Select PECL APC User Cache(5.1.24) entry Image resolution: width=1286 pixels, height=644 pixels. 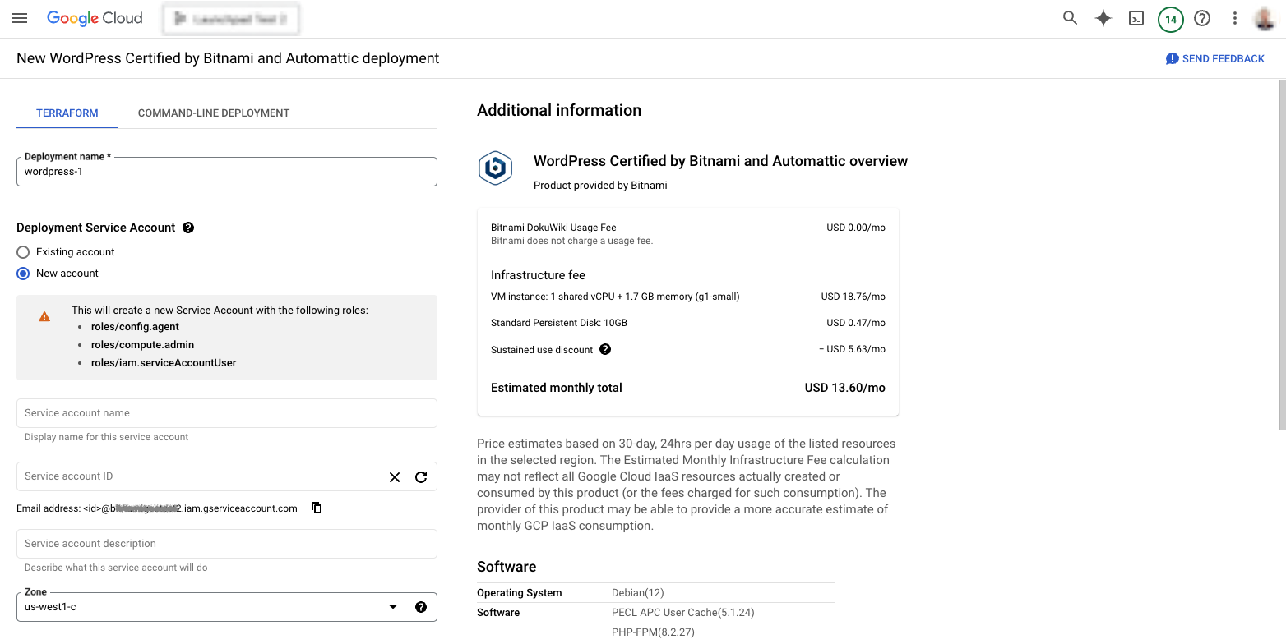point(683,613)
